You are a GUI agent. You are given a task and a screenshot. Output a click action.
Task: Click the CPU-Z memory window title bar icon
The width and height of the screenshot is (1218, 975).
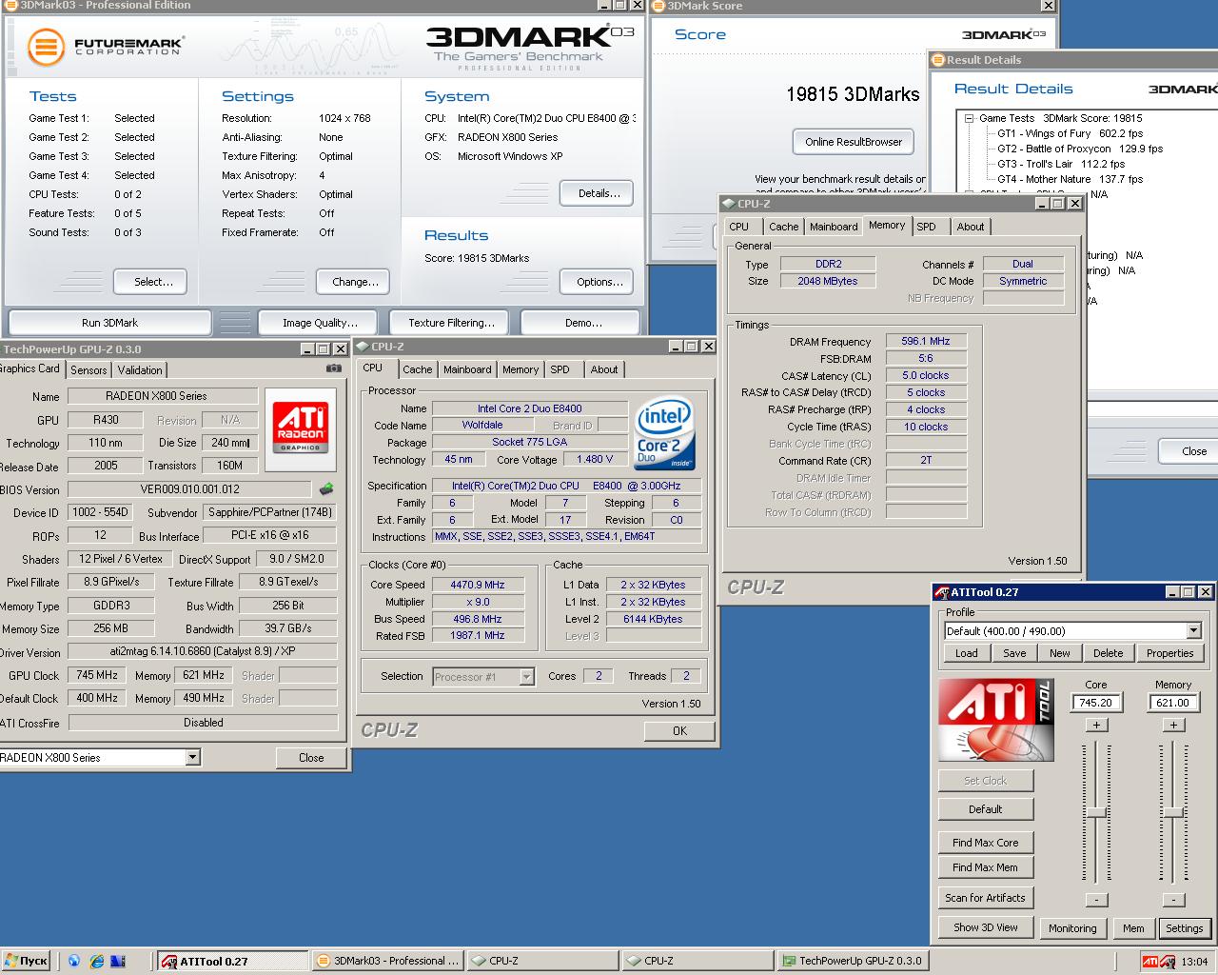[x=728, y=203]
